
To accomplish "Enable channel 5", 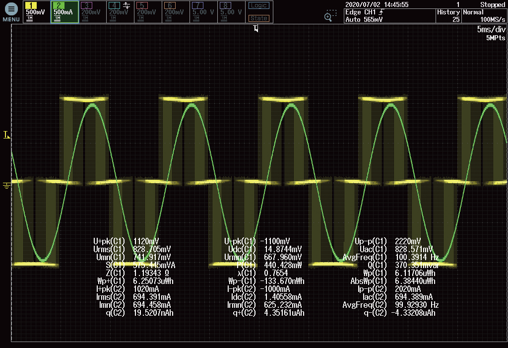I will click(148, 12).
